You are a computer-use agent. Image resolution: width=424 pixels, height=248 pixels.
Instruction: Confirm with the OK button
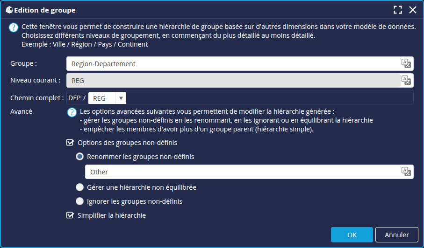[352, 235]
